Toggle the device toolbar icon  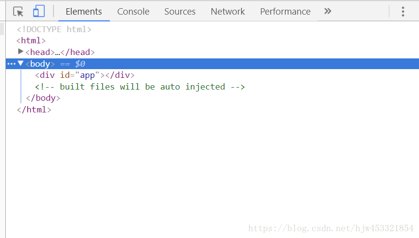point(39,11)
